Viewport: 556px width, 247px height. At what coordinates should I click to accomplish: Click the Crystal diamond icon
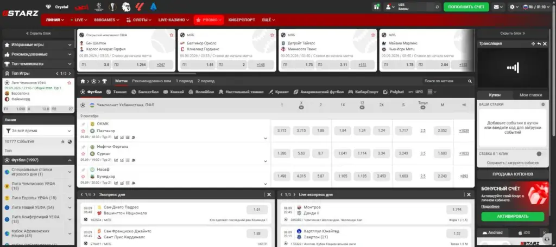pos(48,6)
